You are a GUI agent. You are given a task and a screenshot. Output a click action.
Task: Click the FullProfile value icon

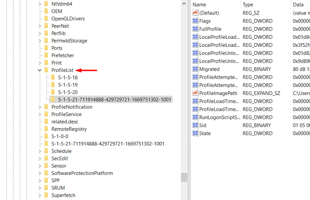pyautogui.click(x=195, y=29)
